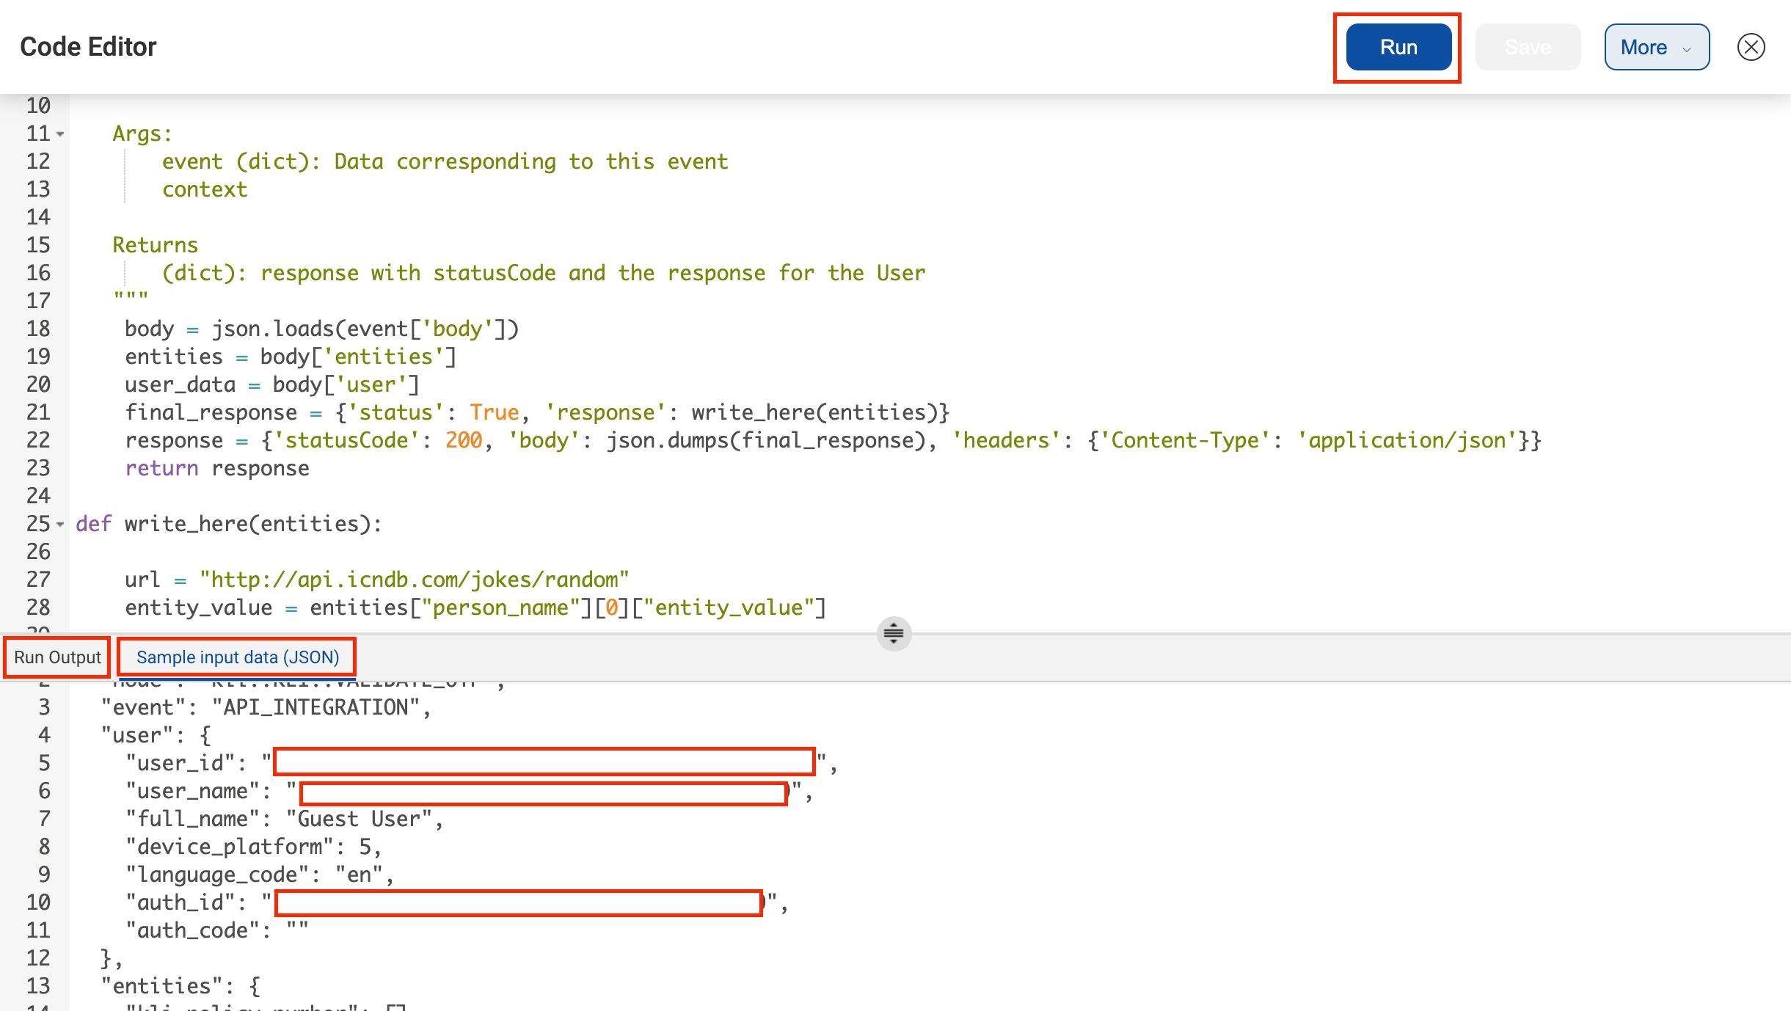Switch to the Run Output tab
This screenshot has height=1011, width=1791.
(57, 657)
